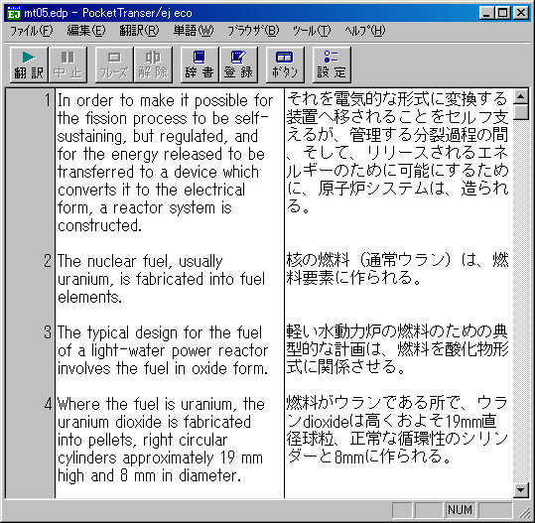The height and width of the screenshot is (523, 535).
Task: Click the 中止 (Stop) pause icon button
Action: 67,65
